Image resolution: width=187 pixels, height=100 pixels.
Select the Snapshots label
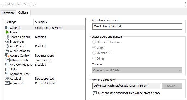pos(17,42)
